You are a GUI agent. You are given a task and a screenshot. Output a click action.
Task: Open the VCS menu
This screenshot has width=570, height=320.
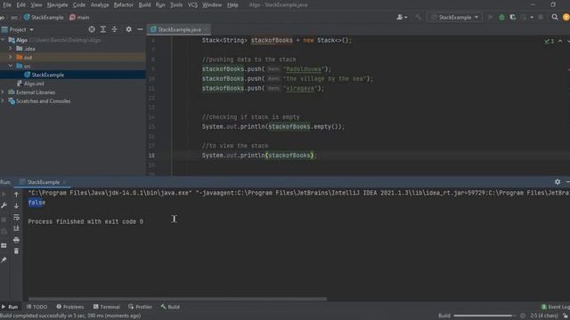click(192, 4)
